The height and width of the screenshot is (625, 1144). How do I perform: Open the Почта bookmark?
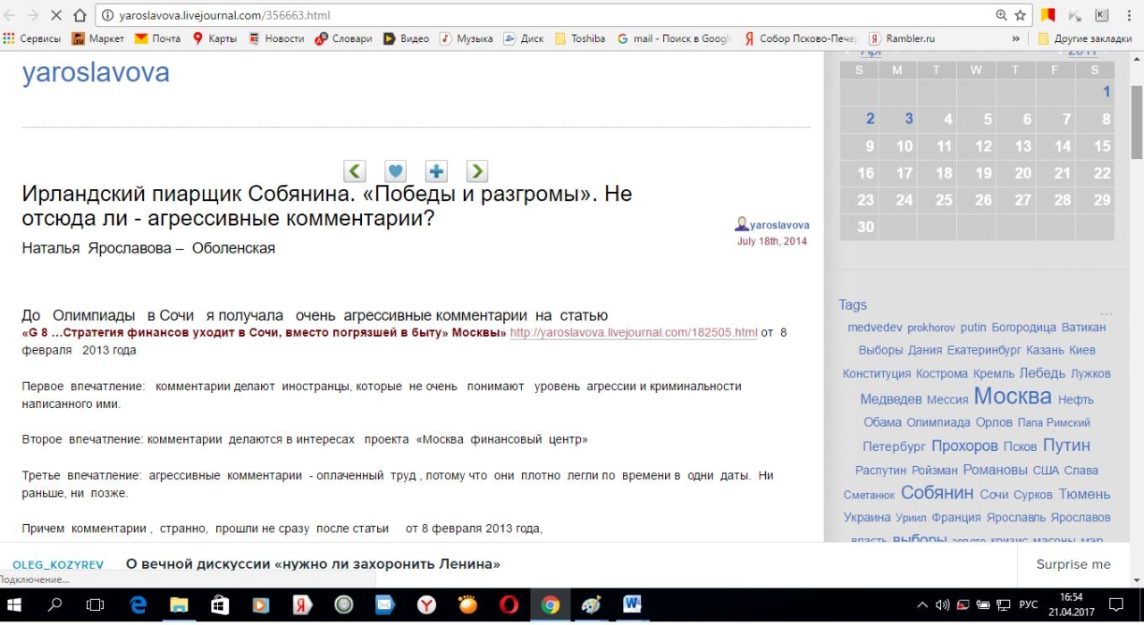[157, 38]
